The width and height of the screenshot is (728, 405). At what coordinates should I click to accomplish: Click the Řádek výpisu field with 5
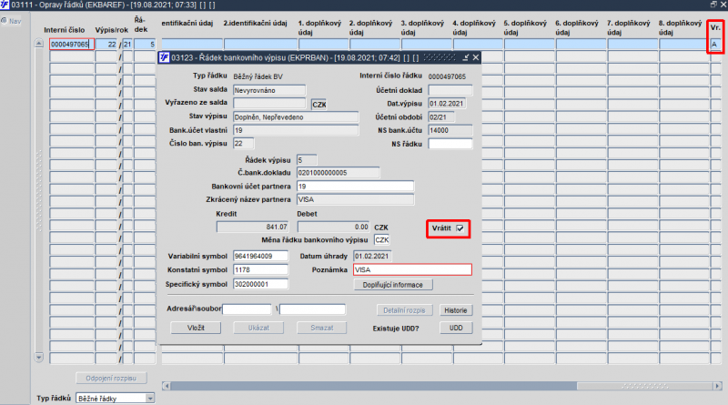coord(307,160)
